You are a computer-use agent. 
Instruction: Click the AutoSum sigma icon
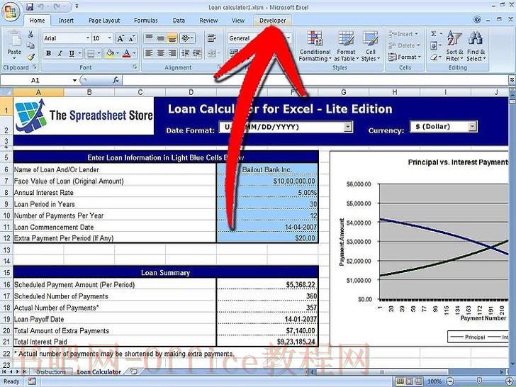point(434,34)
